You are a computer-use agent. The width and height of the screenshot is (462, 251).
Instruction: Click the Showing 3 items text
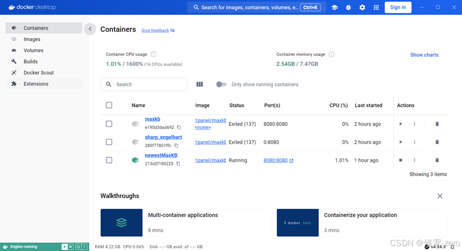(x=428, y=175)
